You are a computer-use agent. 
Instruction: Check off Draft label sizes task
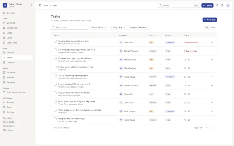[x=55, y=101]
